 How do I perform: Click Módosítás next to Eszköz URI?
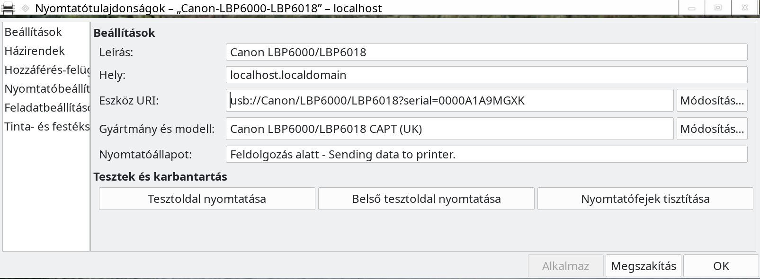[712, 100]
